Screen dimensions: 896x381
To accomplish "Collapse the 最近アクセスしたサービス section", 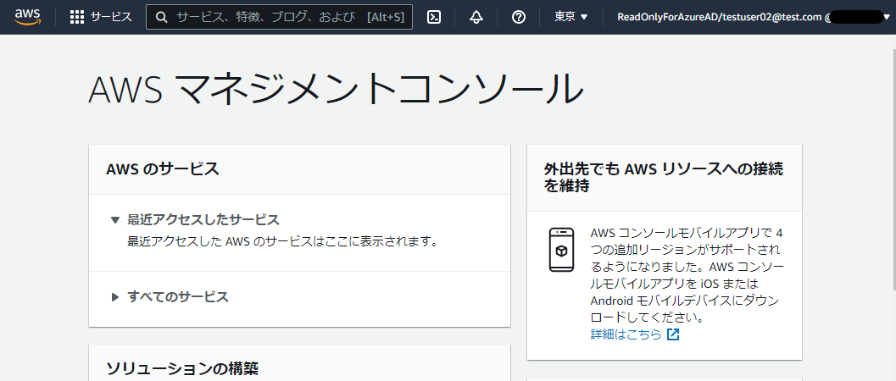I will [196, 219].
